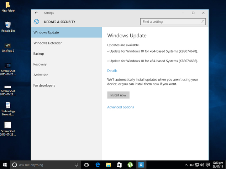Click the Updates are available text

pyautogui.click(x=123, y=45)
